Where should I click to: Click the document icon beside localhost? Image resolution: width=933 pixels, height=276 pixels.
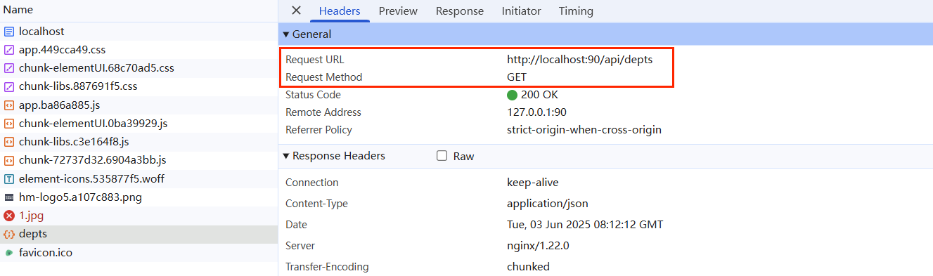[9, 32]
